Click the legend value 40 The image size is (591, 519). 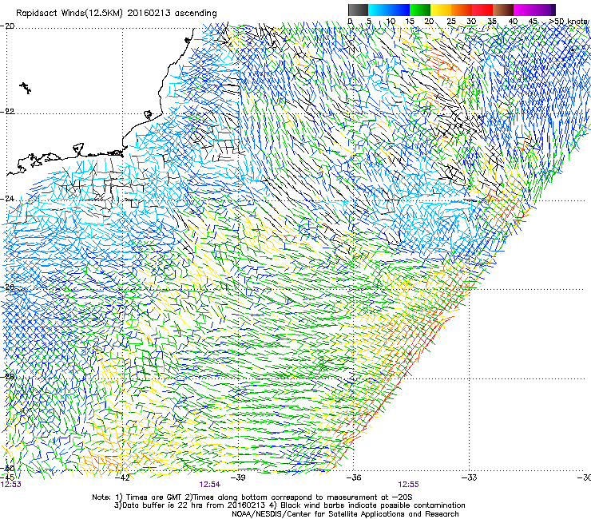click(513, 22)
